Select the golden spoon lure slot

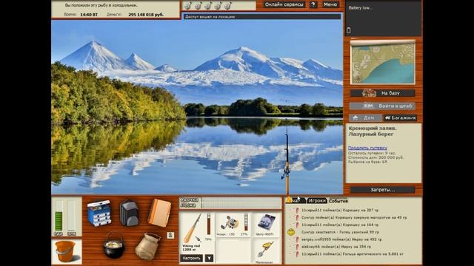[266, 251]
